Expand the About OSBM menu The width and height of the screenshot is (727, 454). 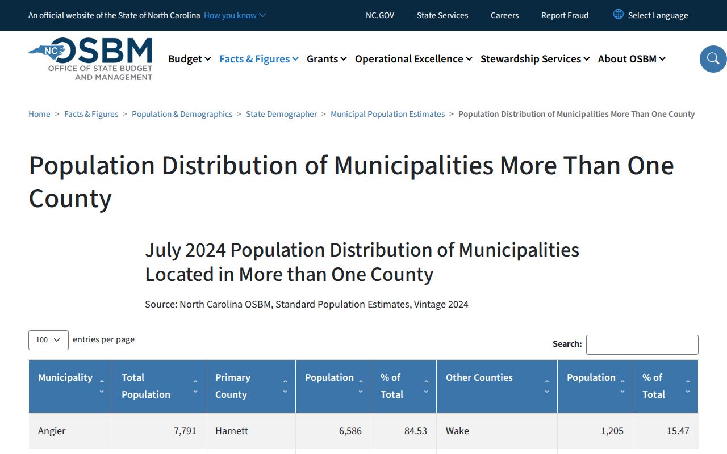(x=632, y=59)
